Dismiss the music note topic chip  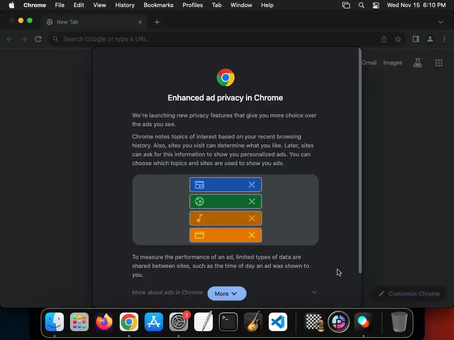click(252, 218)
